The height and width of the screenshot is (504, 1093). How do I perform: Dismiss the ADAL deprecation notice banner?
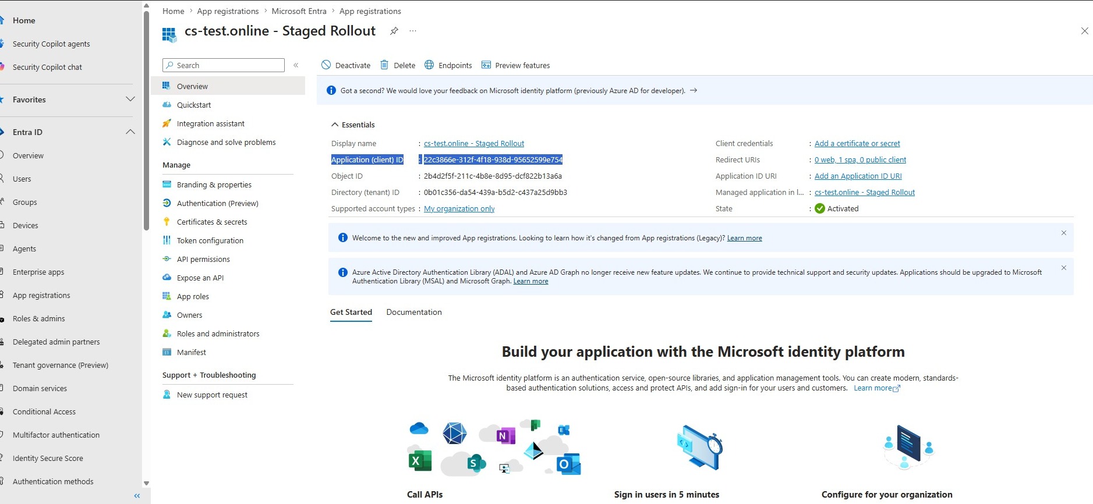[1064, 268]
